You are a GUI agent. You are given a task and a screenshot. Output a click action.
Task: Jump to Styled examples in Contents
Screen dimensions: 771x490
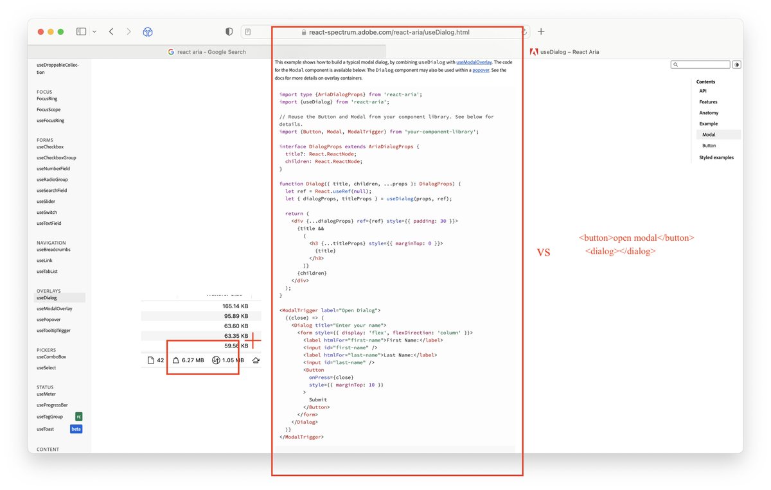716,157
